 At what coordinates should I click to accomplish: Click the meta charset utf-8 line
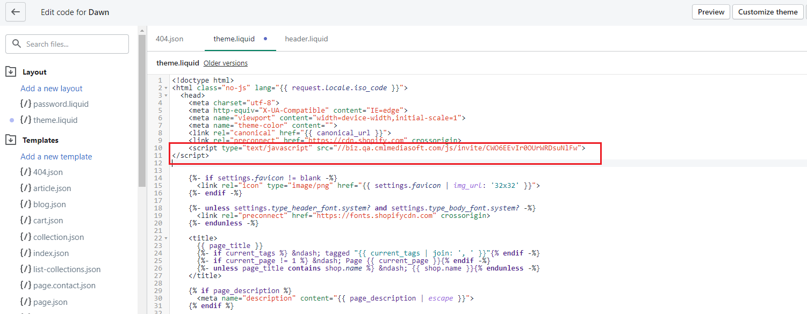click(x=234, y=103)
